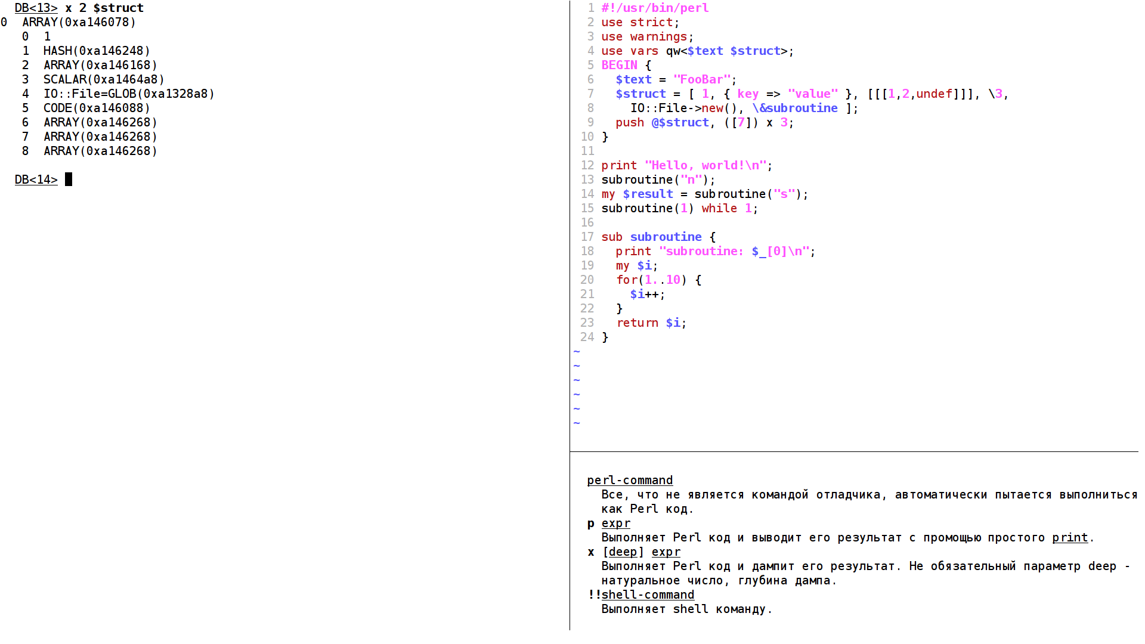1145x644 pixels.
Task: Click the 'while' keyword on line 15
Action: 719,208
